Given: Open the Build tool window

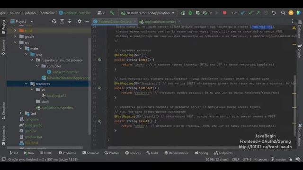Looking at the screenshot, I should [x=152, y=153].
